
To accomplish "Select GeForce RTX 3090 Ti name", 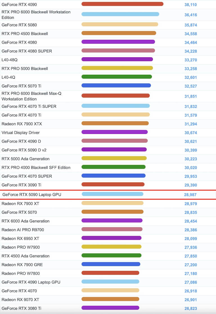I will [21, 185].
